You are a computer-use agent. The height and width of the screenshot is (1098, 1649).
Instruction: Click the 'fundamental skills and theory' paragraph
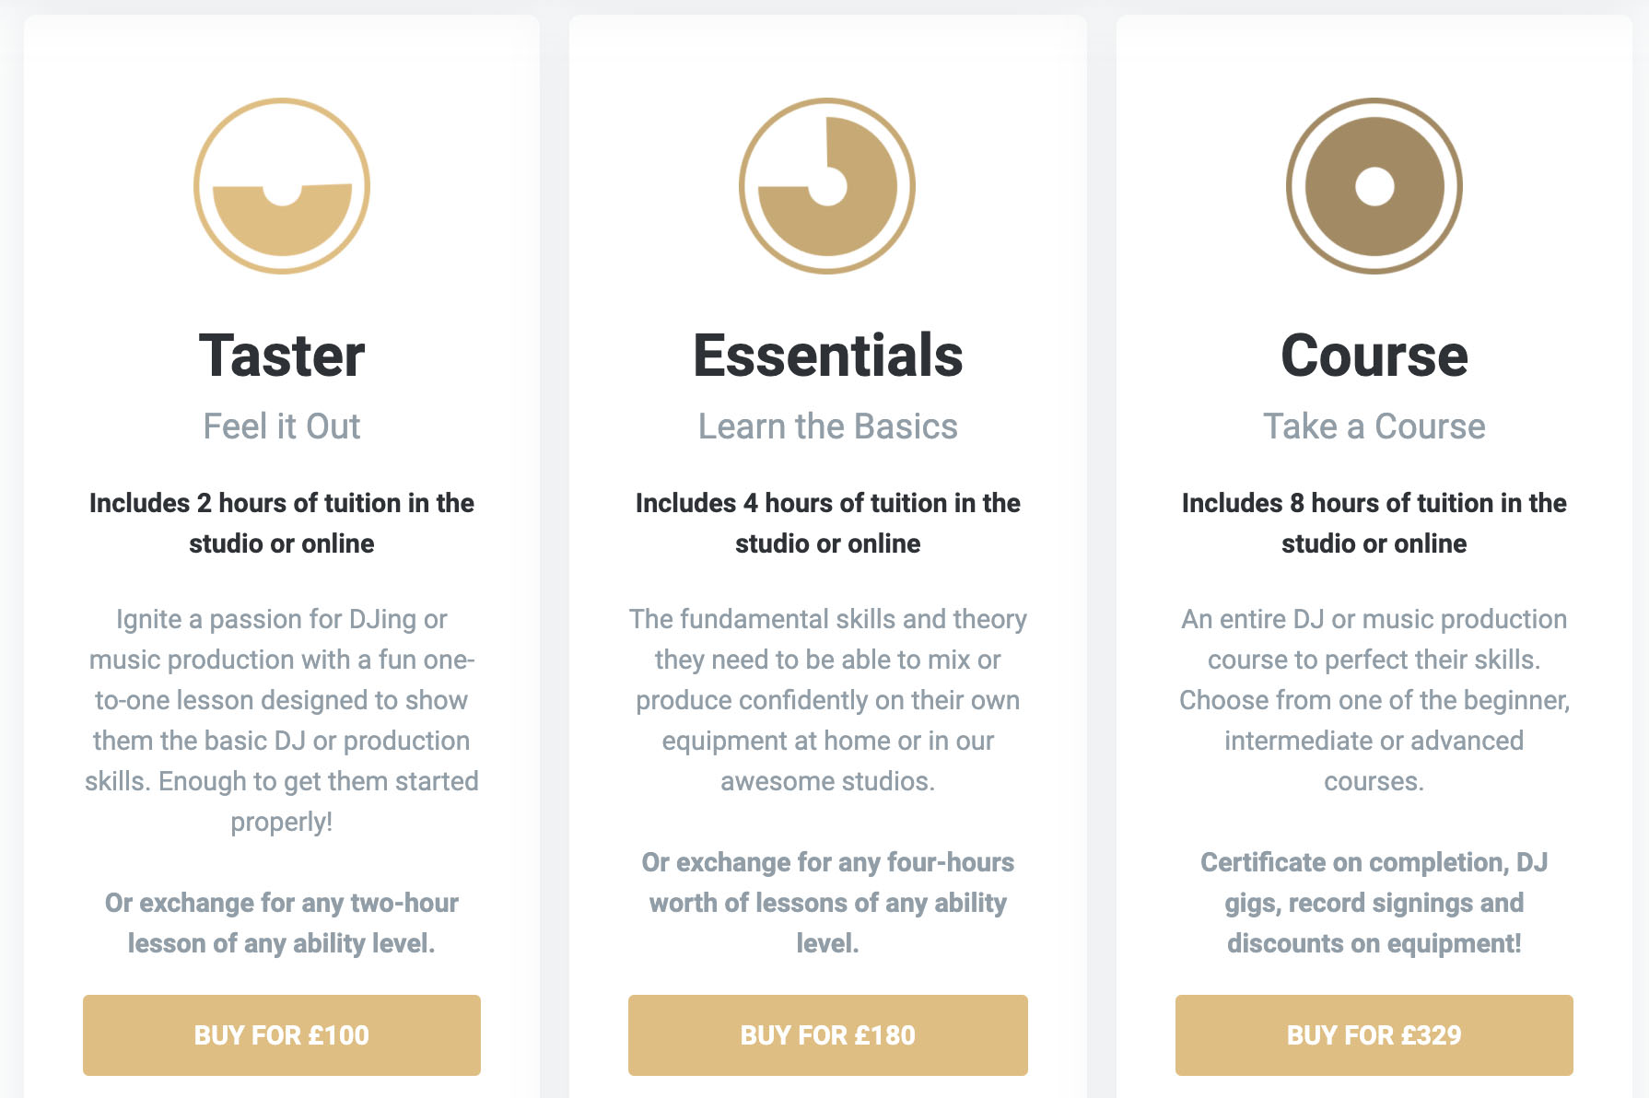click(828, 700)
